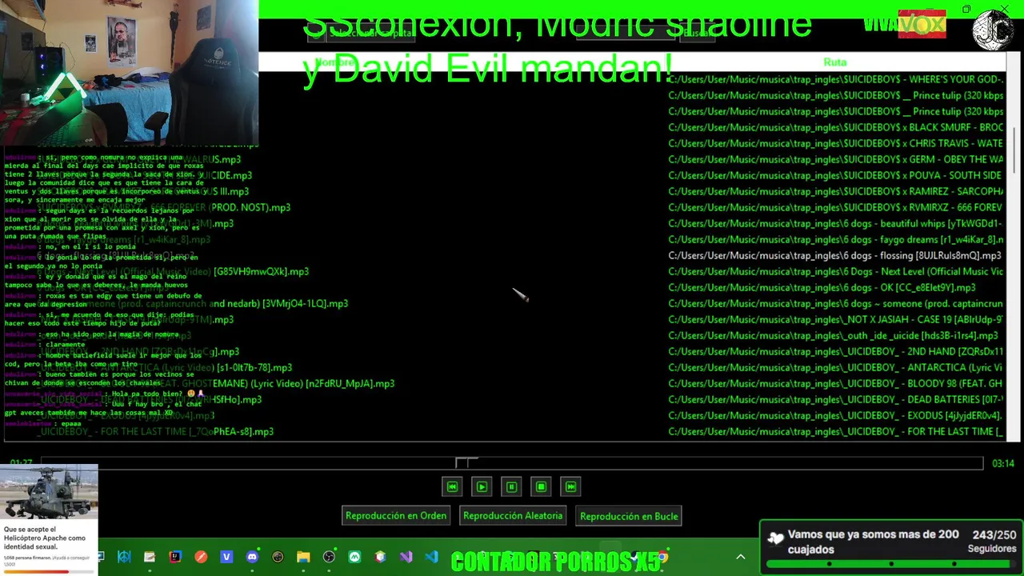Open File Explorer from the taskbar
Screen dimensions: 1024x576
pos(303,557)
